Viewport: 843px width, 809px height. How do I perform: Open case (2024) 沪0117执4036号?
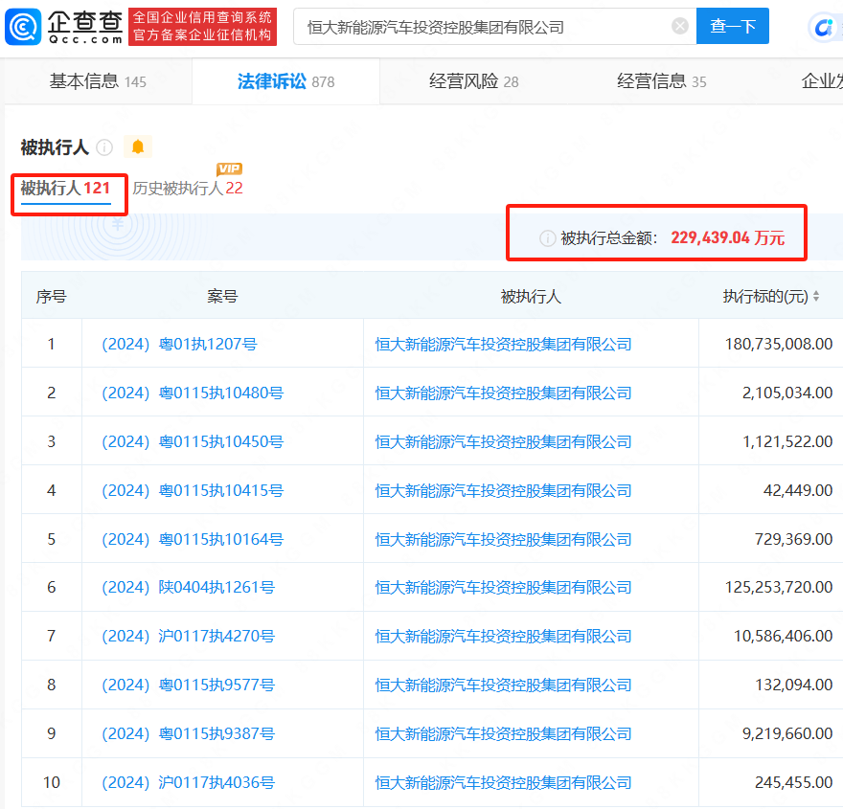[188, 783]
